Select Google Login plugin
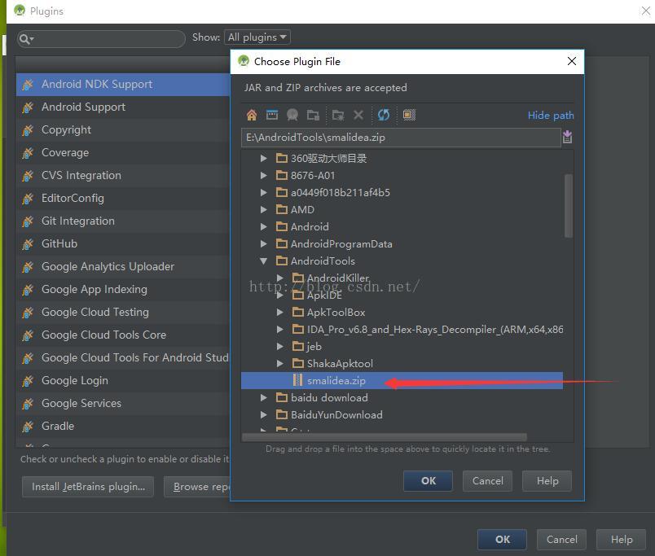The width and height of the screenshot is (655, 556). [x=123, y=381]
